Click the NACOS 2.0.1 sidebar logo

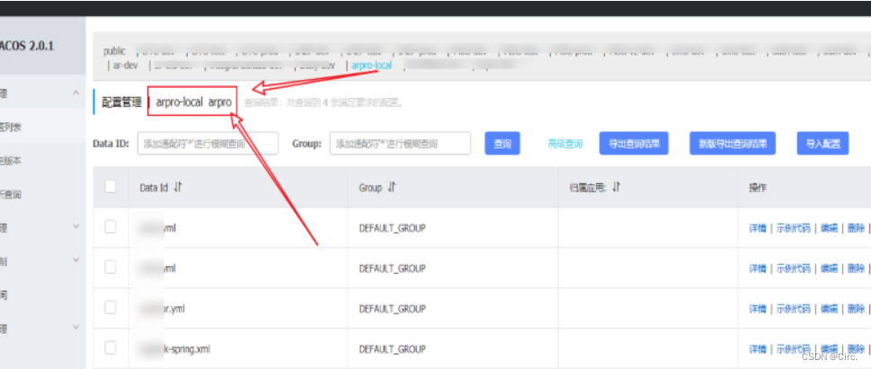[27, 46]
